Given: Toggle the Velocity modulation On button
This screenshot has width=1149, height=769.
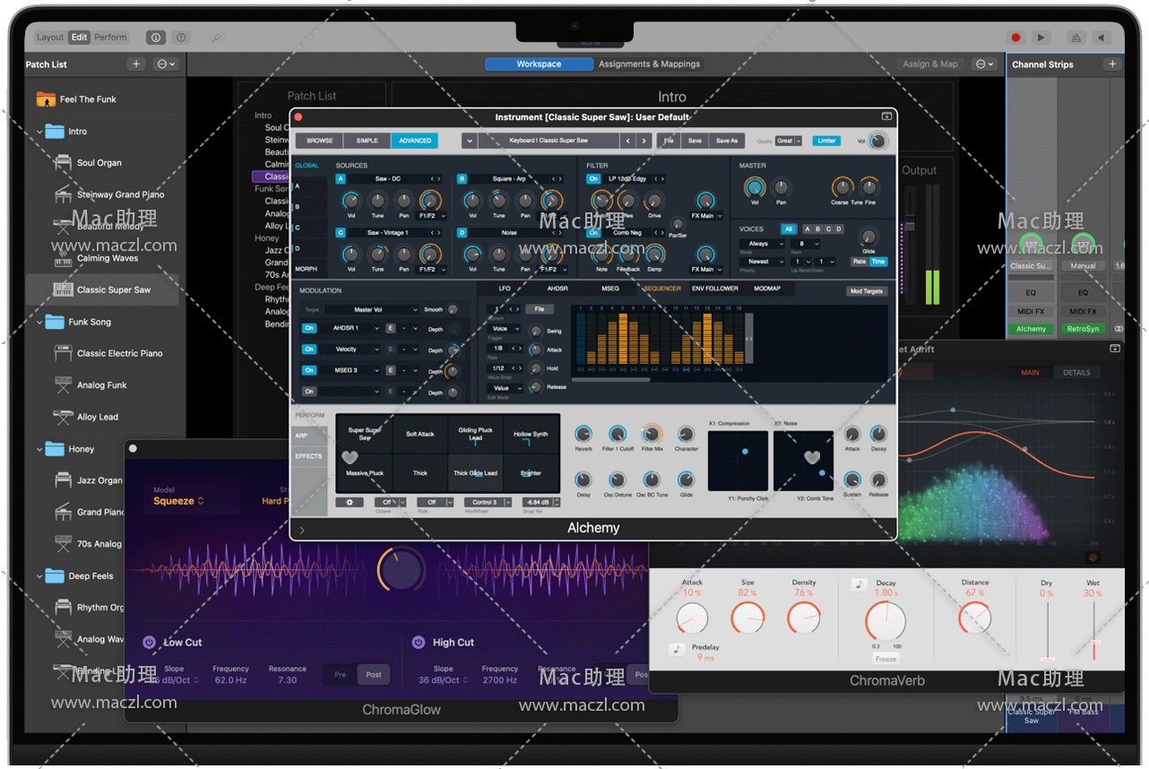Looking at the screenshot, I should click(x=309, y=350).
